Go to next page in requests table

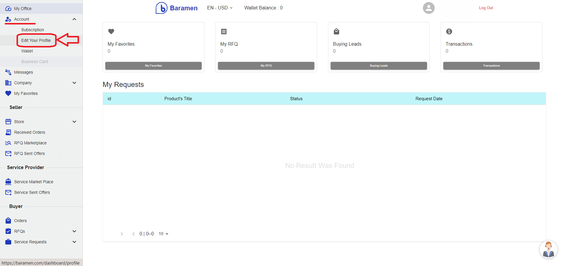122,234
